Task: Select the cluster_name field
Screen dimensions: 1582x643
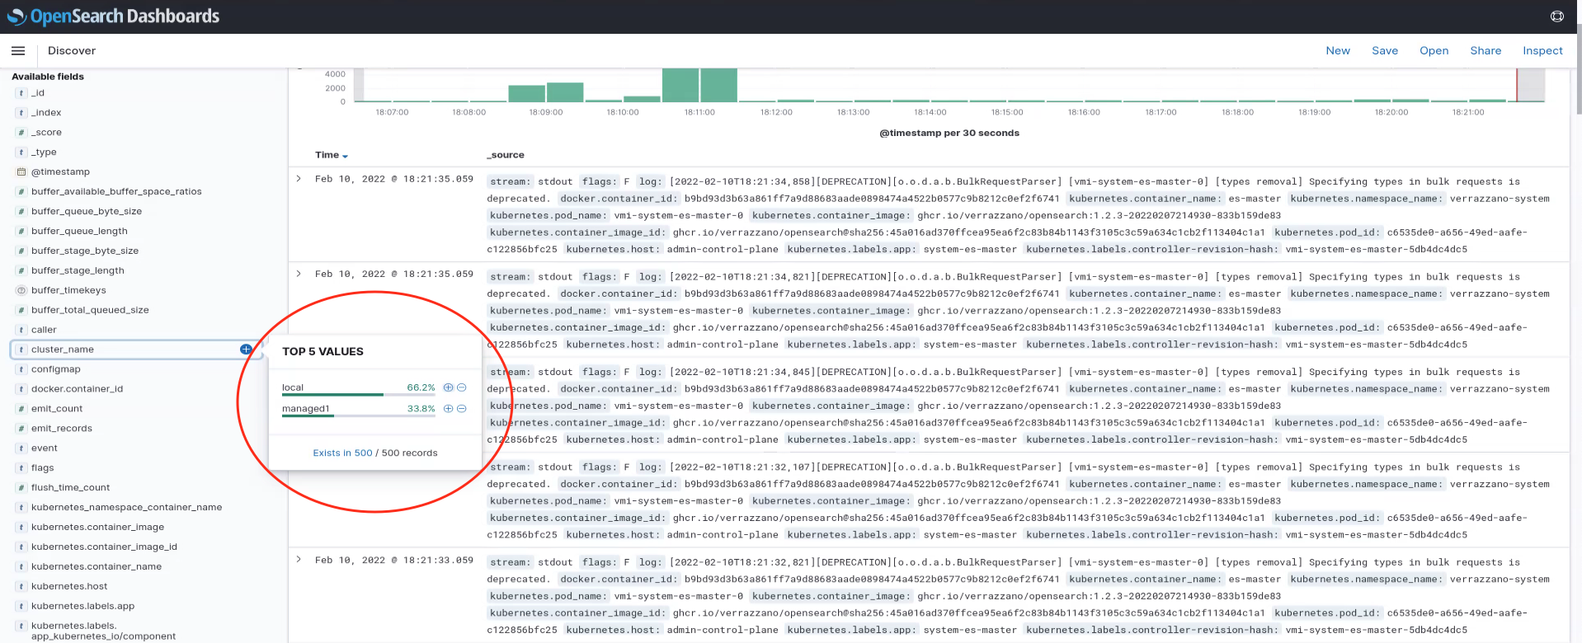Action: [x=63, y=350]
